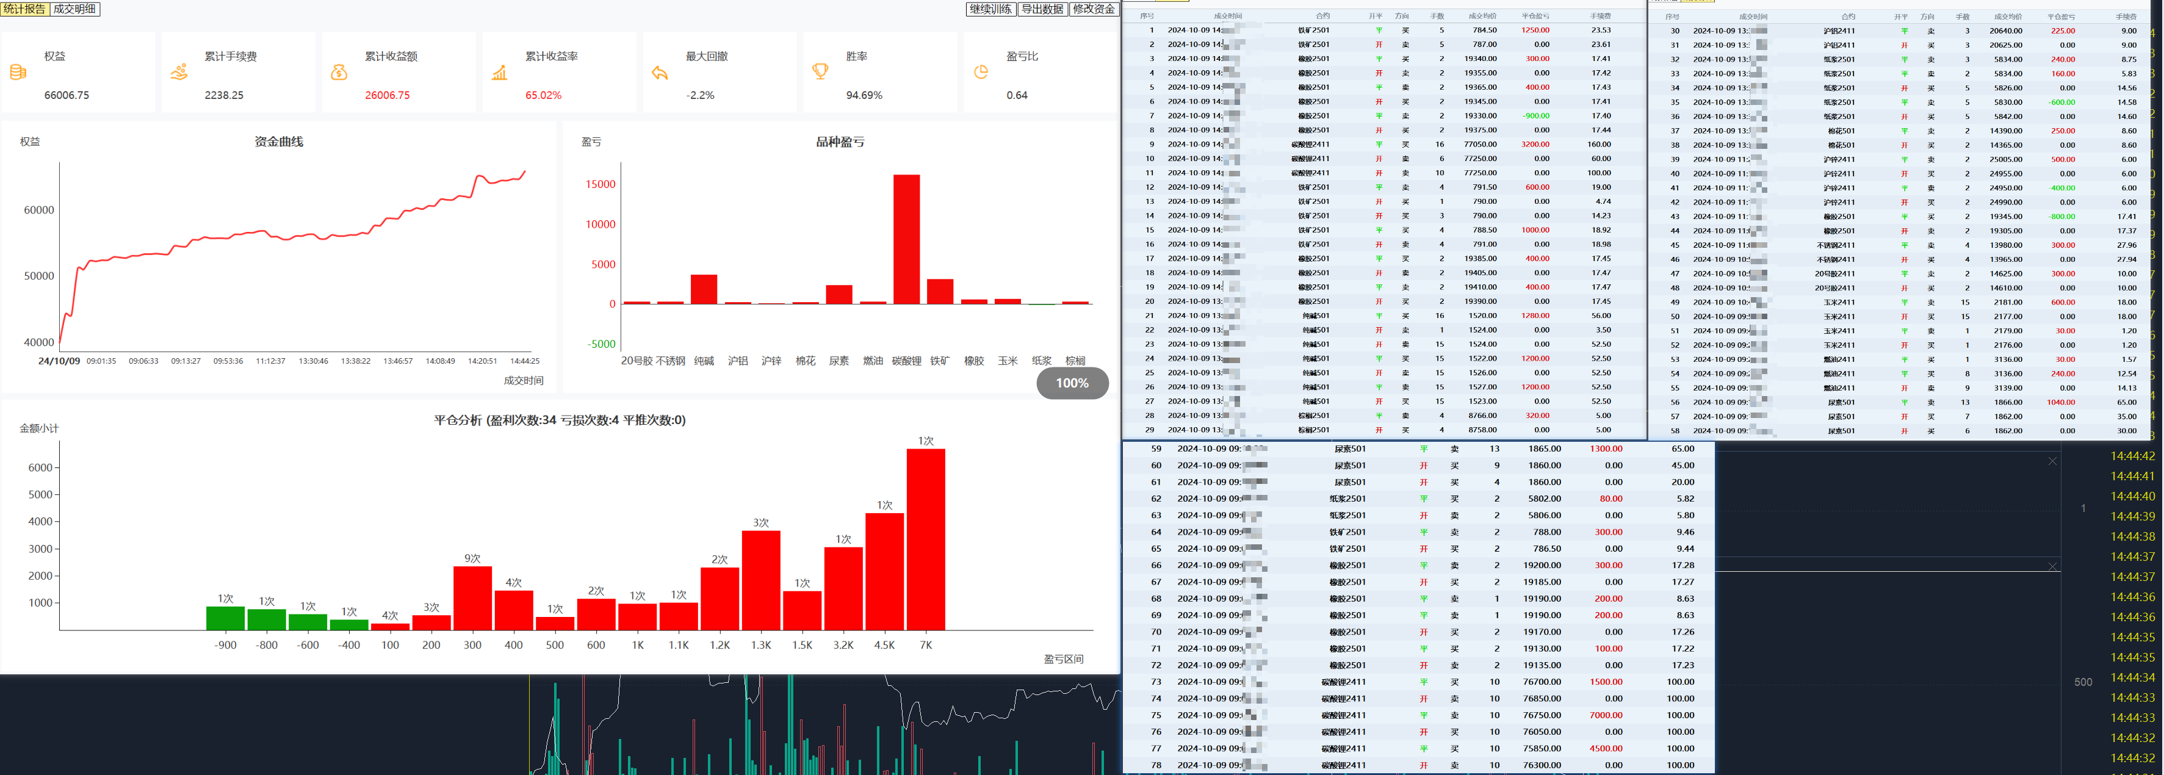This screenshot has width=2164, height=775.
Task: Click the green -400 loss bar
Action: click(x=348, y=625)
